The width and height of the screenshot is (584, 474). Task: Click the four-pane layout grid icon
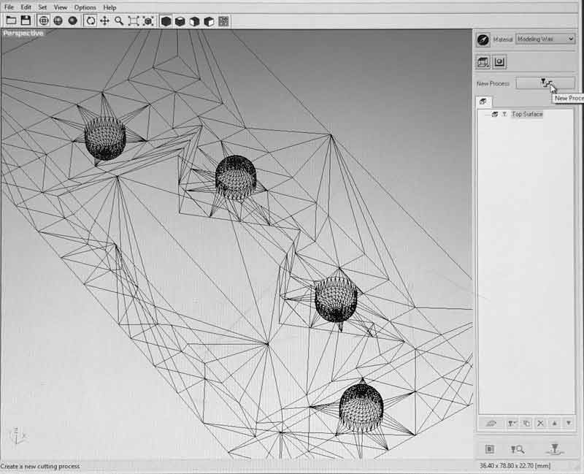click(223, 21)
